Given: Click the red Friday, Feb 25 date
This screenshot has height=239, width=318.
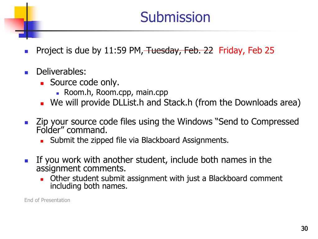Looking at the screenshot, I should click(246, 50).
